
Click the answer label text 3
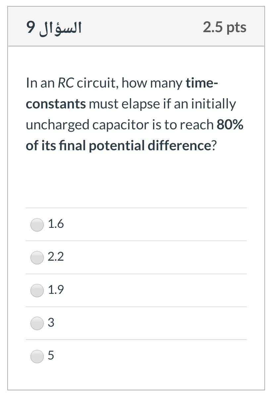point(52,323)
